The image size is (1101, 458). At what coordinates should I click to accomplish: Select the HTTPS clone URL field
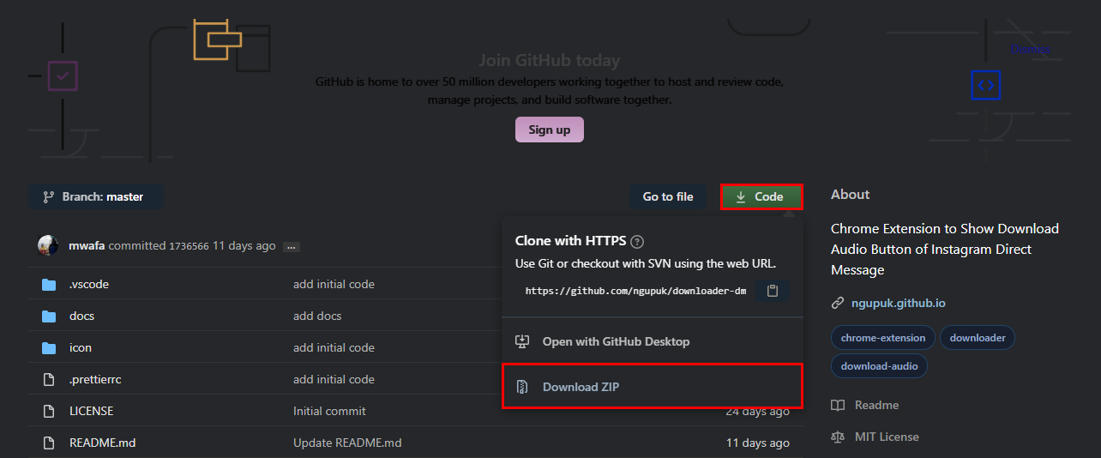[x=635, y=291]
